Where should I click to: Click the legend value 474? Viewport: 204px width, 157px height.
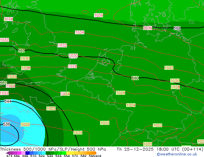[x=9, y=156]
